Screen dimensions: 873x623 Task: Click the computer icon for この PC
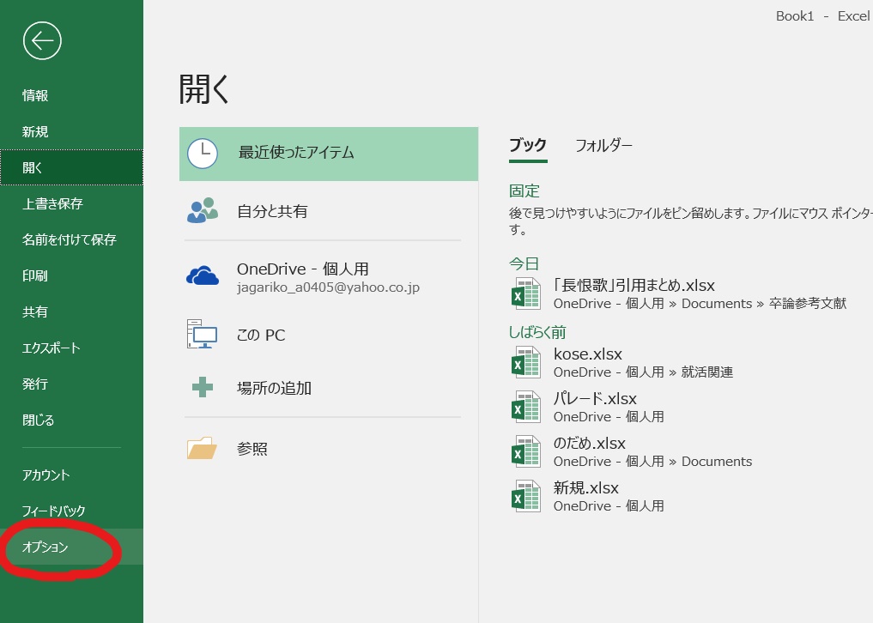coord(202,334)
